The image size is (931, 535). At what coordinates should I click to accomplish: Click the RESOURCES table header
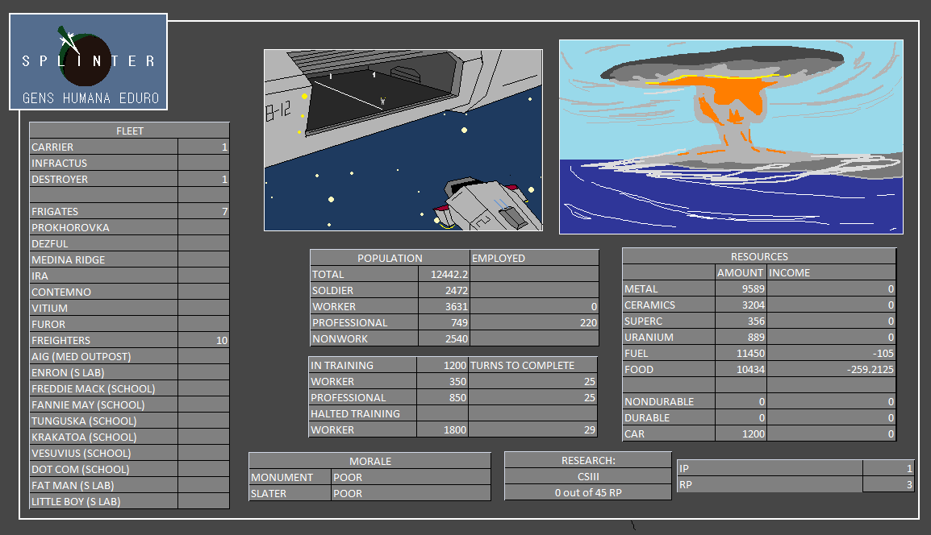coord(759,256)
